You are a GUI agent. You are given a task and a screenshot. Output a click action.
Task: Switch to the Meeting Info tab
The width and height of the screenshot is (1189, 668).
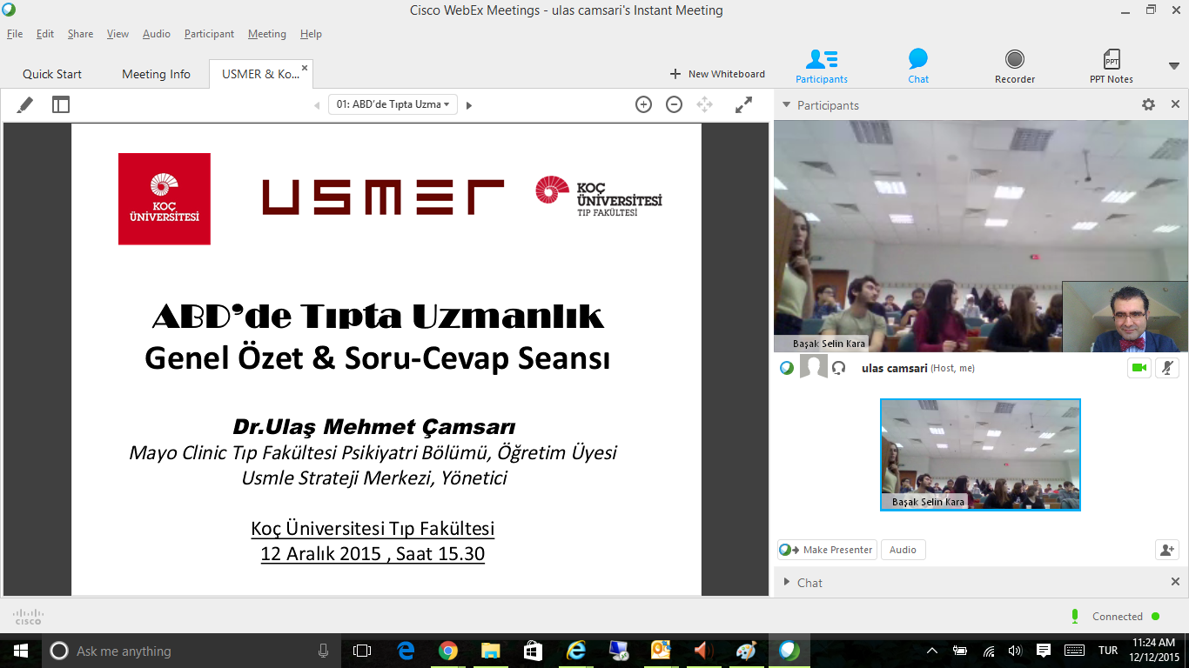click(x=156, y=74)
